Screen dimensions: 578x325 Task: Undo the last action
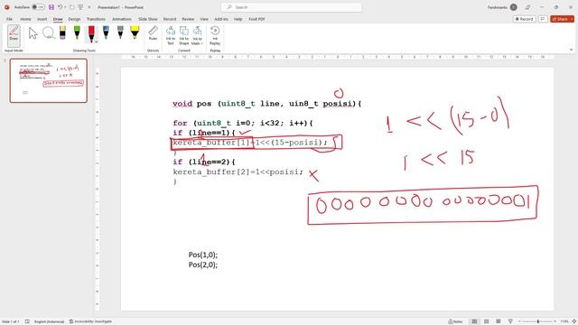[x=60, y=7]
